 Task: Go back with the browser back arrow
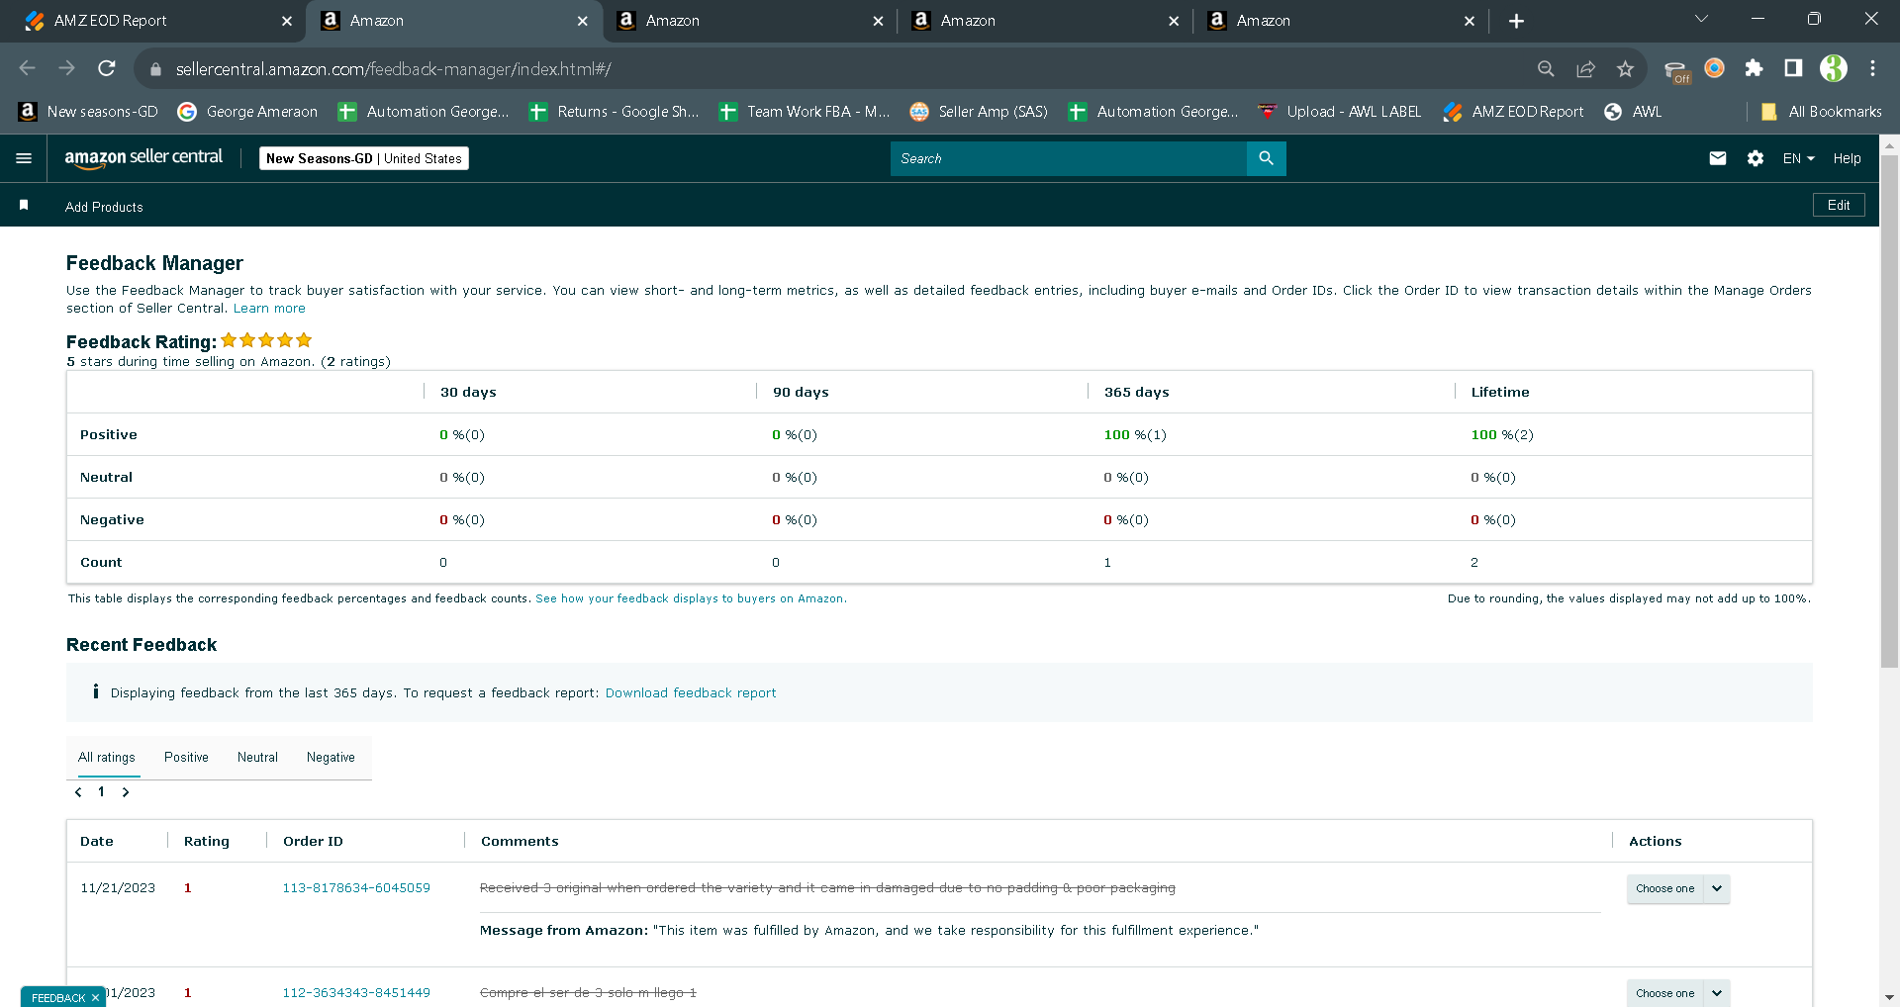point(27,68)
